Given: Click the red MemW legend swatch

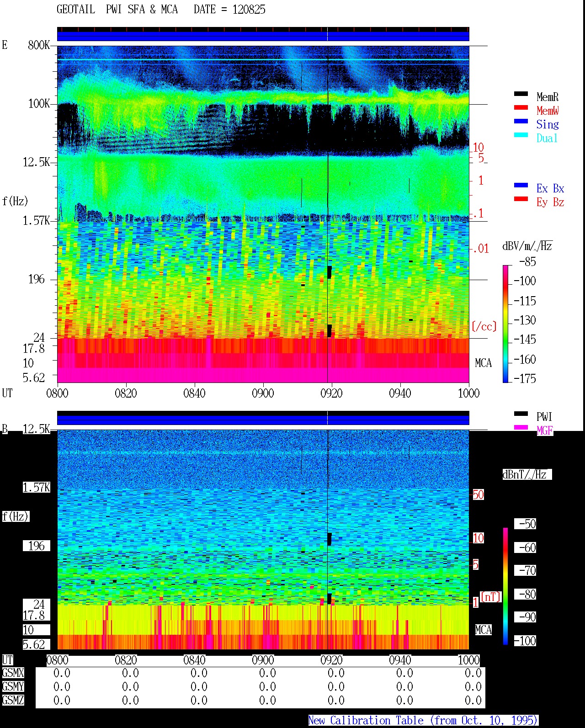Looking at the screenshot, I should point(521,108).
